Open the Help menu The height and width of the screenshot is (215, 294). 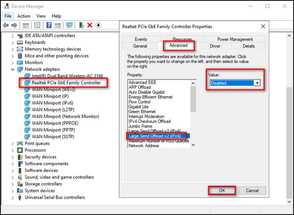pos(56,16)
